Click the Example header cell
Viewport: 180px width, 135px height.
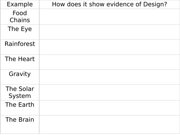[x=20, y=4]
